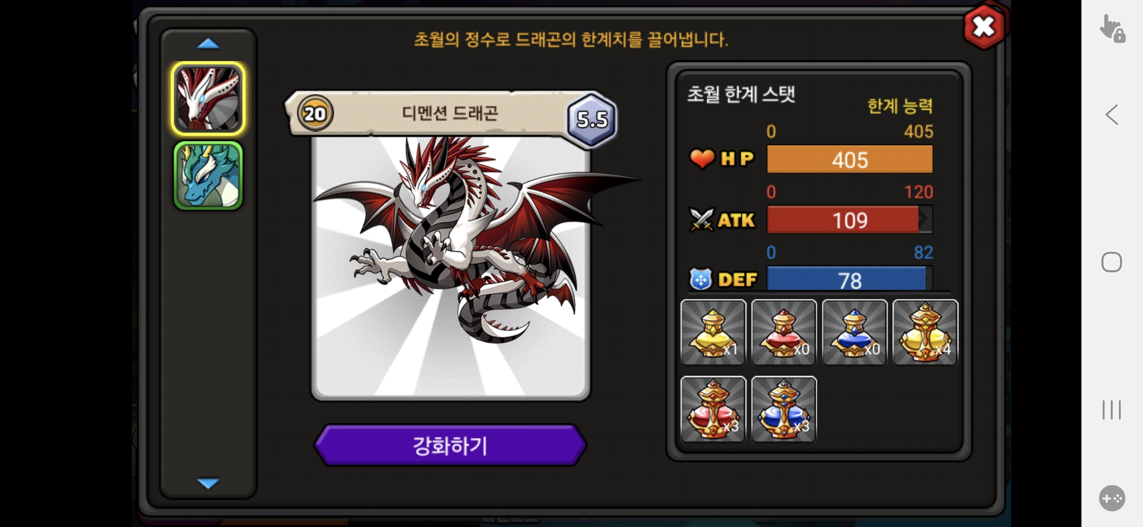Tap the purple 강화하기 enhance button
Image resolution: width=1143 pixels, height=527 pixels.
tap(450, 445)
